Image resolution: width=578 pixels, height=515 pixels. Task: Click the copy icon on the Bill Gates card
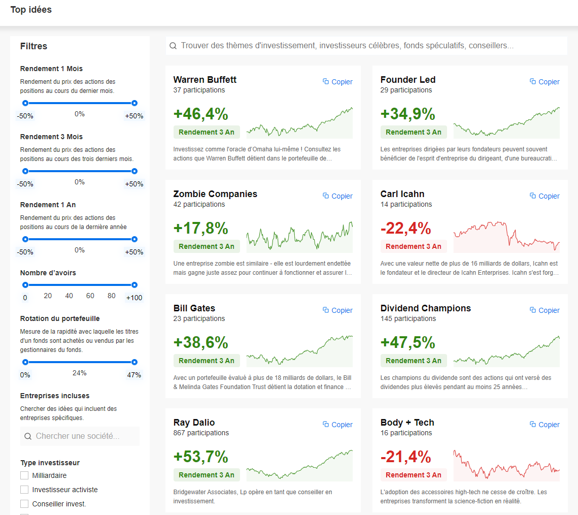[326, 310]
